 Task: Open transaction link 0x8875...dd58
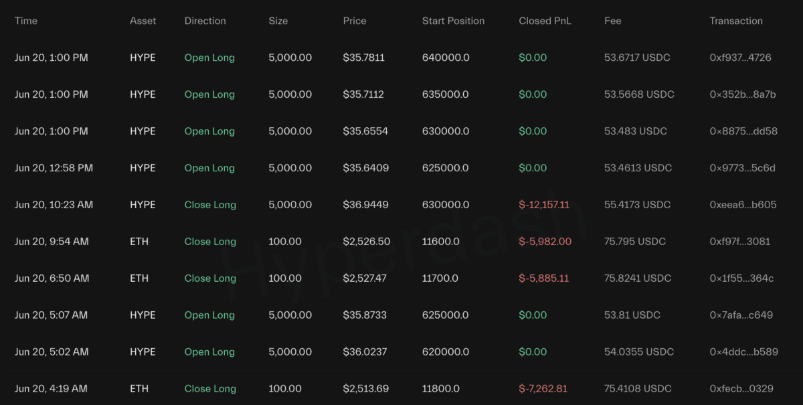coord(743,131)
